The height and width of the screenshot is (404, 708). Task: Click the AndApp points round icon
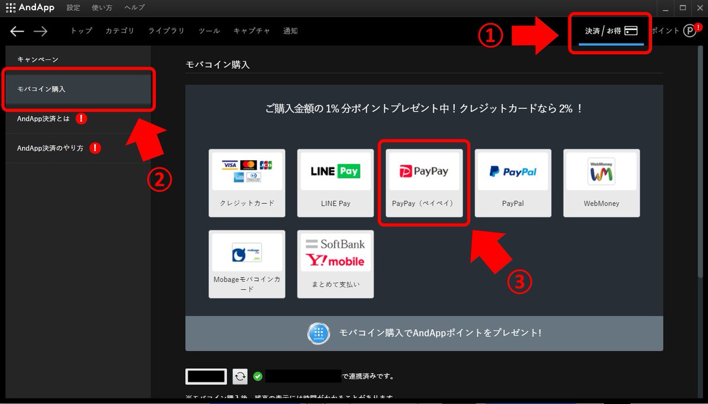point(319,333)
